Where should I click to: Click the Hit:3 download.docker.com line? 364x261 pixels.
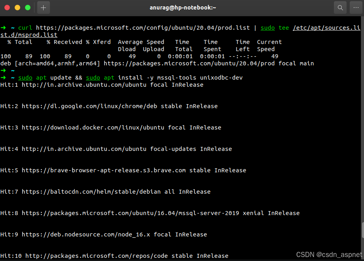pos(111,128)
